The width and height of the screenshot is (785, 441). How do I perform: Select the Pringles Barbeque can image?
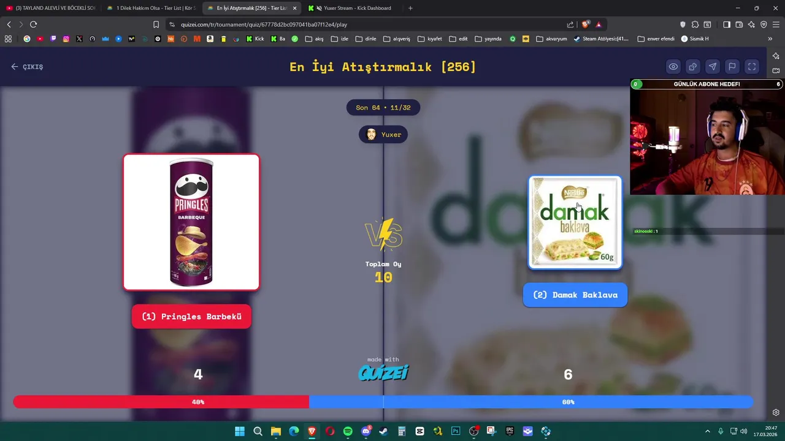(x=191, y=222)
